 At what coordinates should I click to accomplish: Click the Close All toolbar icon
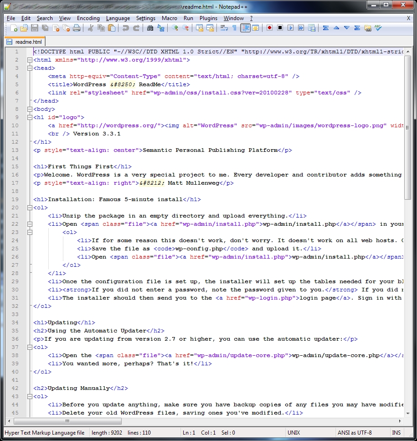(x=66, y=28)
